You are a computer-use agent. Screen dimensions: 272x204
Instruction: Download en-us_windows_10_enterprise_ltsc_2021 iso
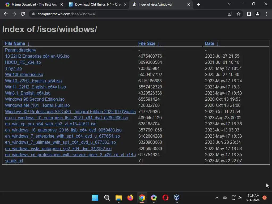pyautogui.click(x=67, y=118)
